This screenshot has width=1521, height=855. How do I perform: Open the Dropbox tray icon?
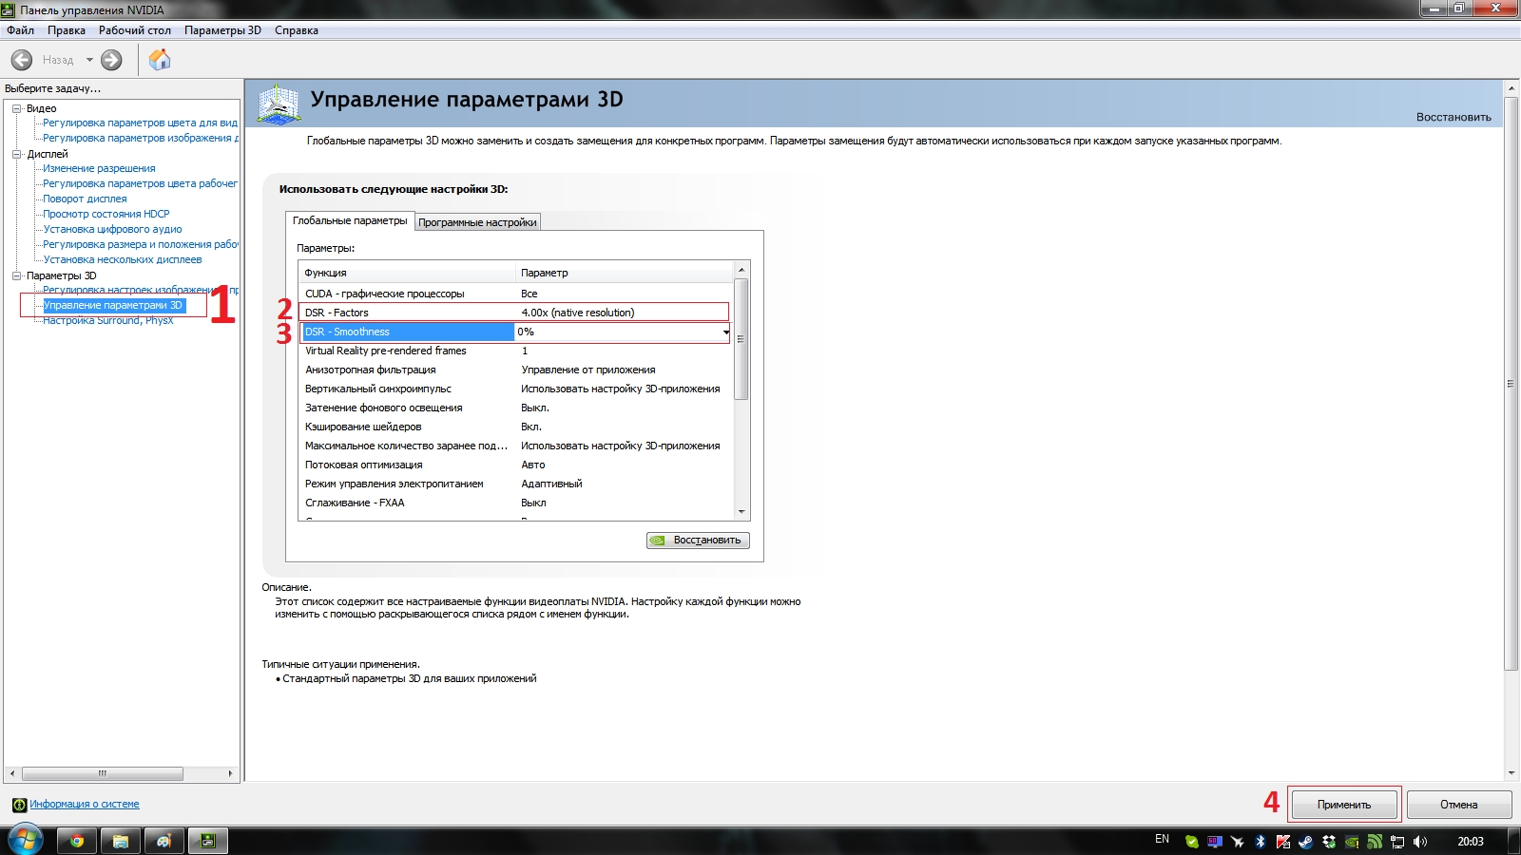(x=1329, y=842)
